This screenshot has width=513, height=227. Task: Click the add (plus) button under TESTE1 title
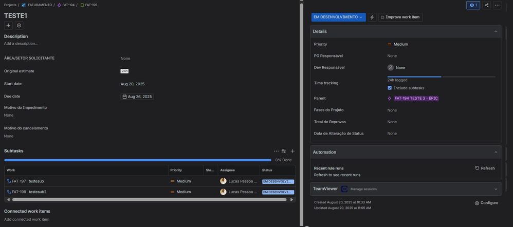point(9,26)
